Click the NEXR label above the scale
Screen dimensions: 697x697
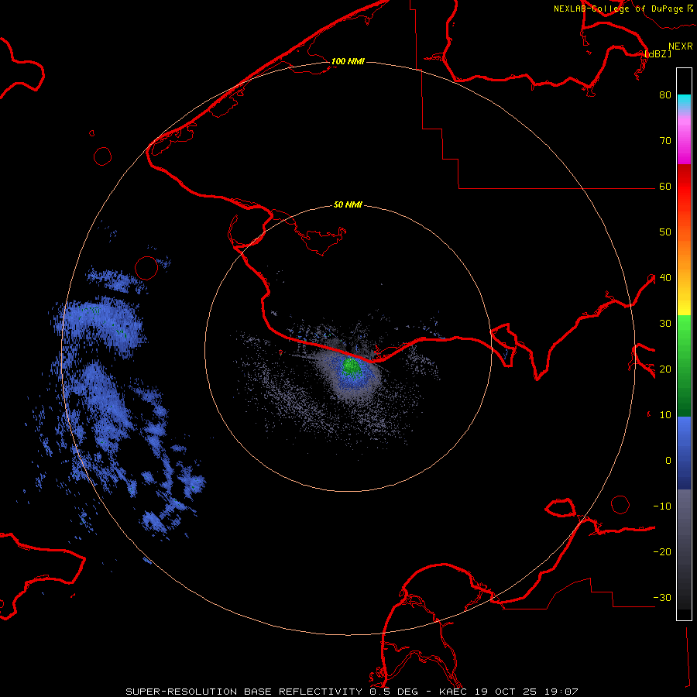point(681,46)
